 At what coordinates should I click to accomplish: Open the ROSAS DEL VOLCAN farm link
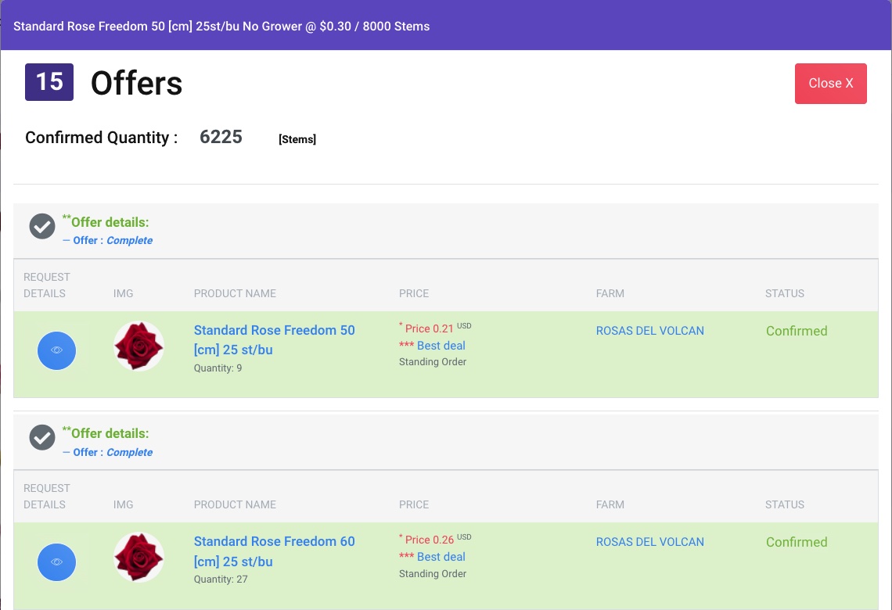click(650, 331)
